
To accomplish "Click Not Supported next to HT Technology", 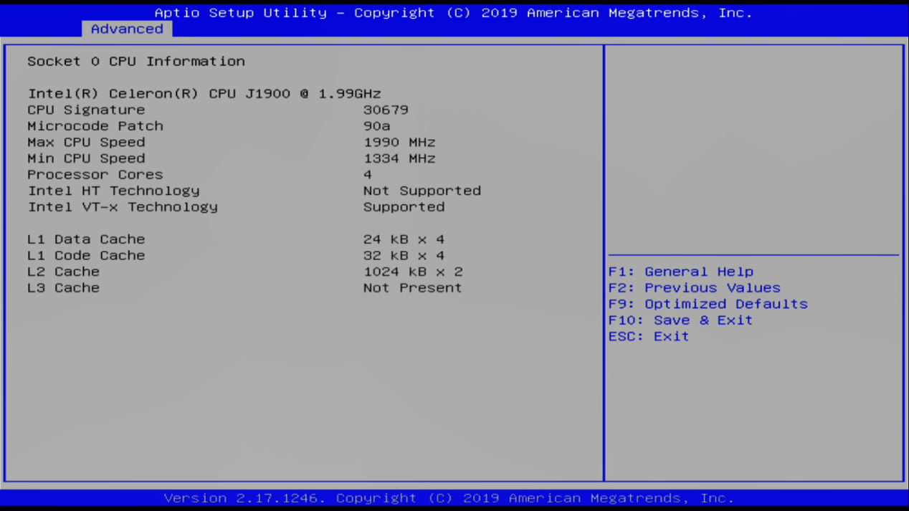I will [x=422, y=191].
